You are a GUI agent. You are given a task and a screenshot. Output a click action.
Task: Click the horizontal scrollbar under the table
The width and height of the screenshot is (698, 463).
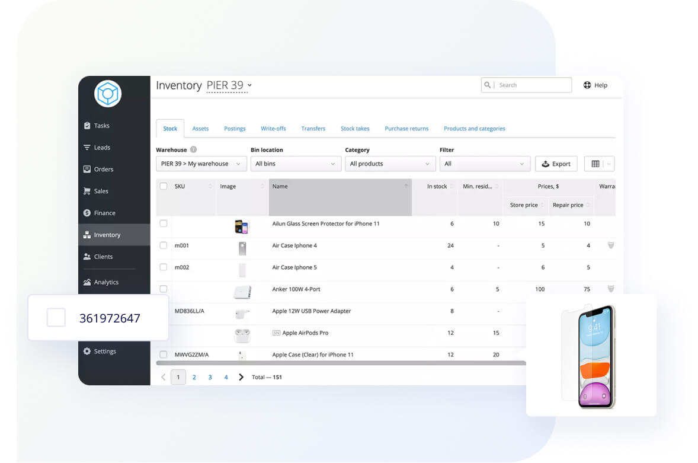click(x=341, y=363)
